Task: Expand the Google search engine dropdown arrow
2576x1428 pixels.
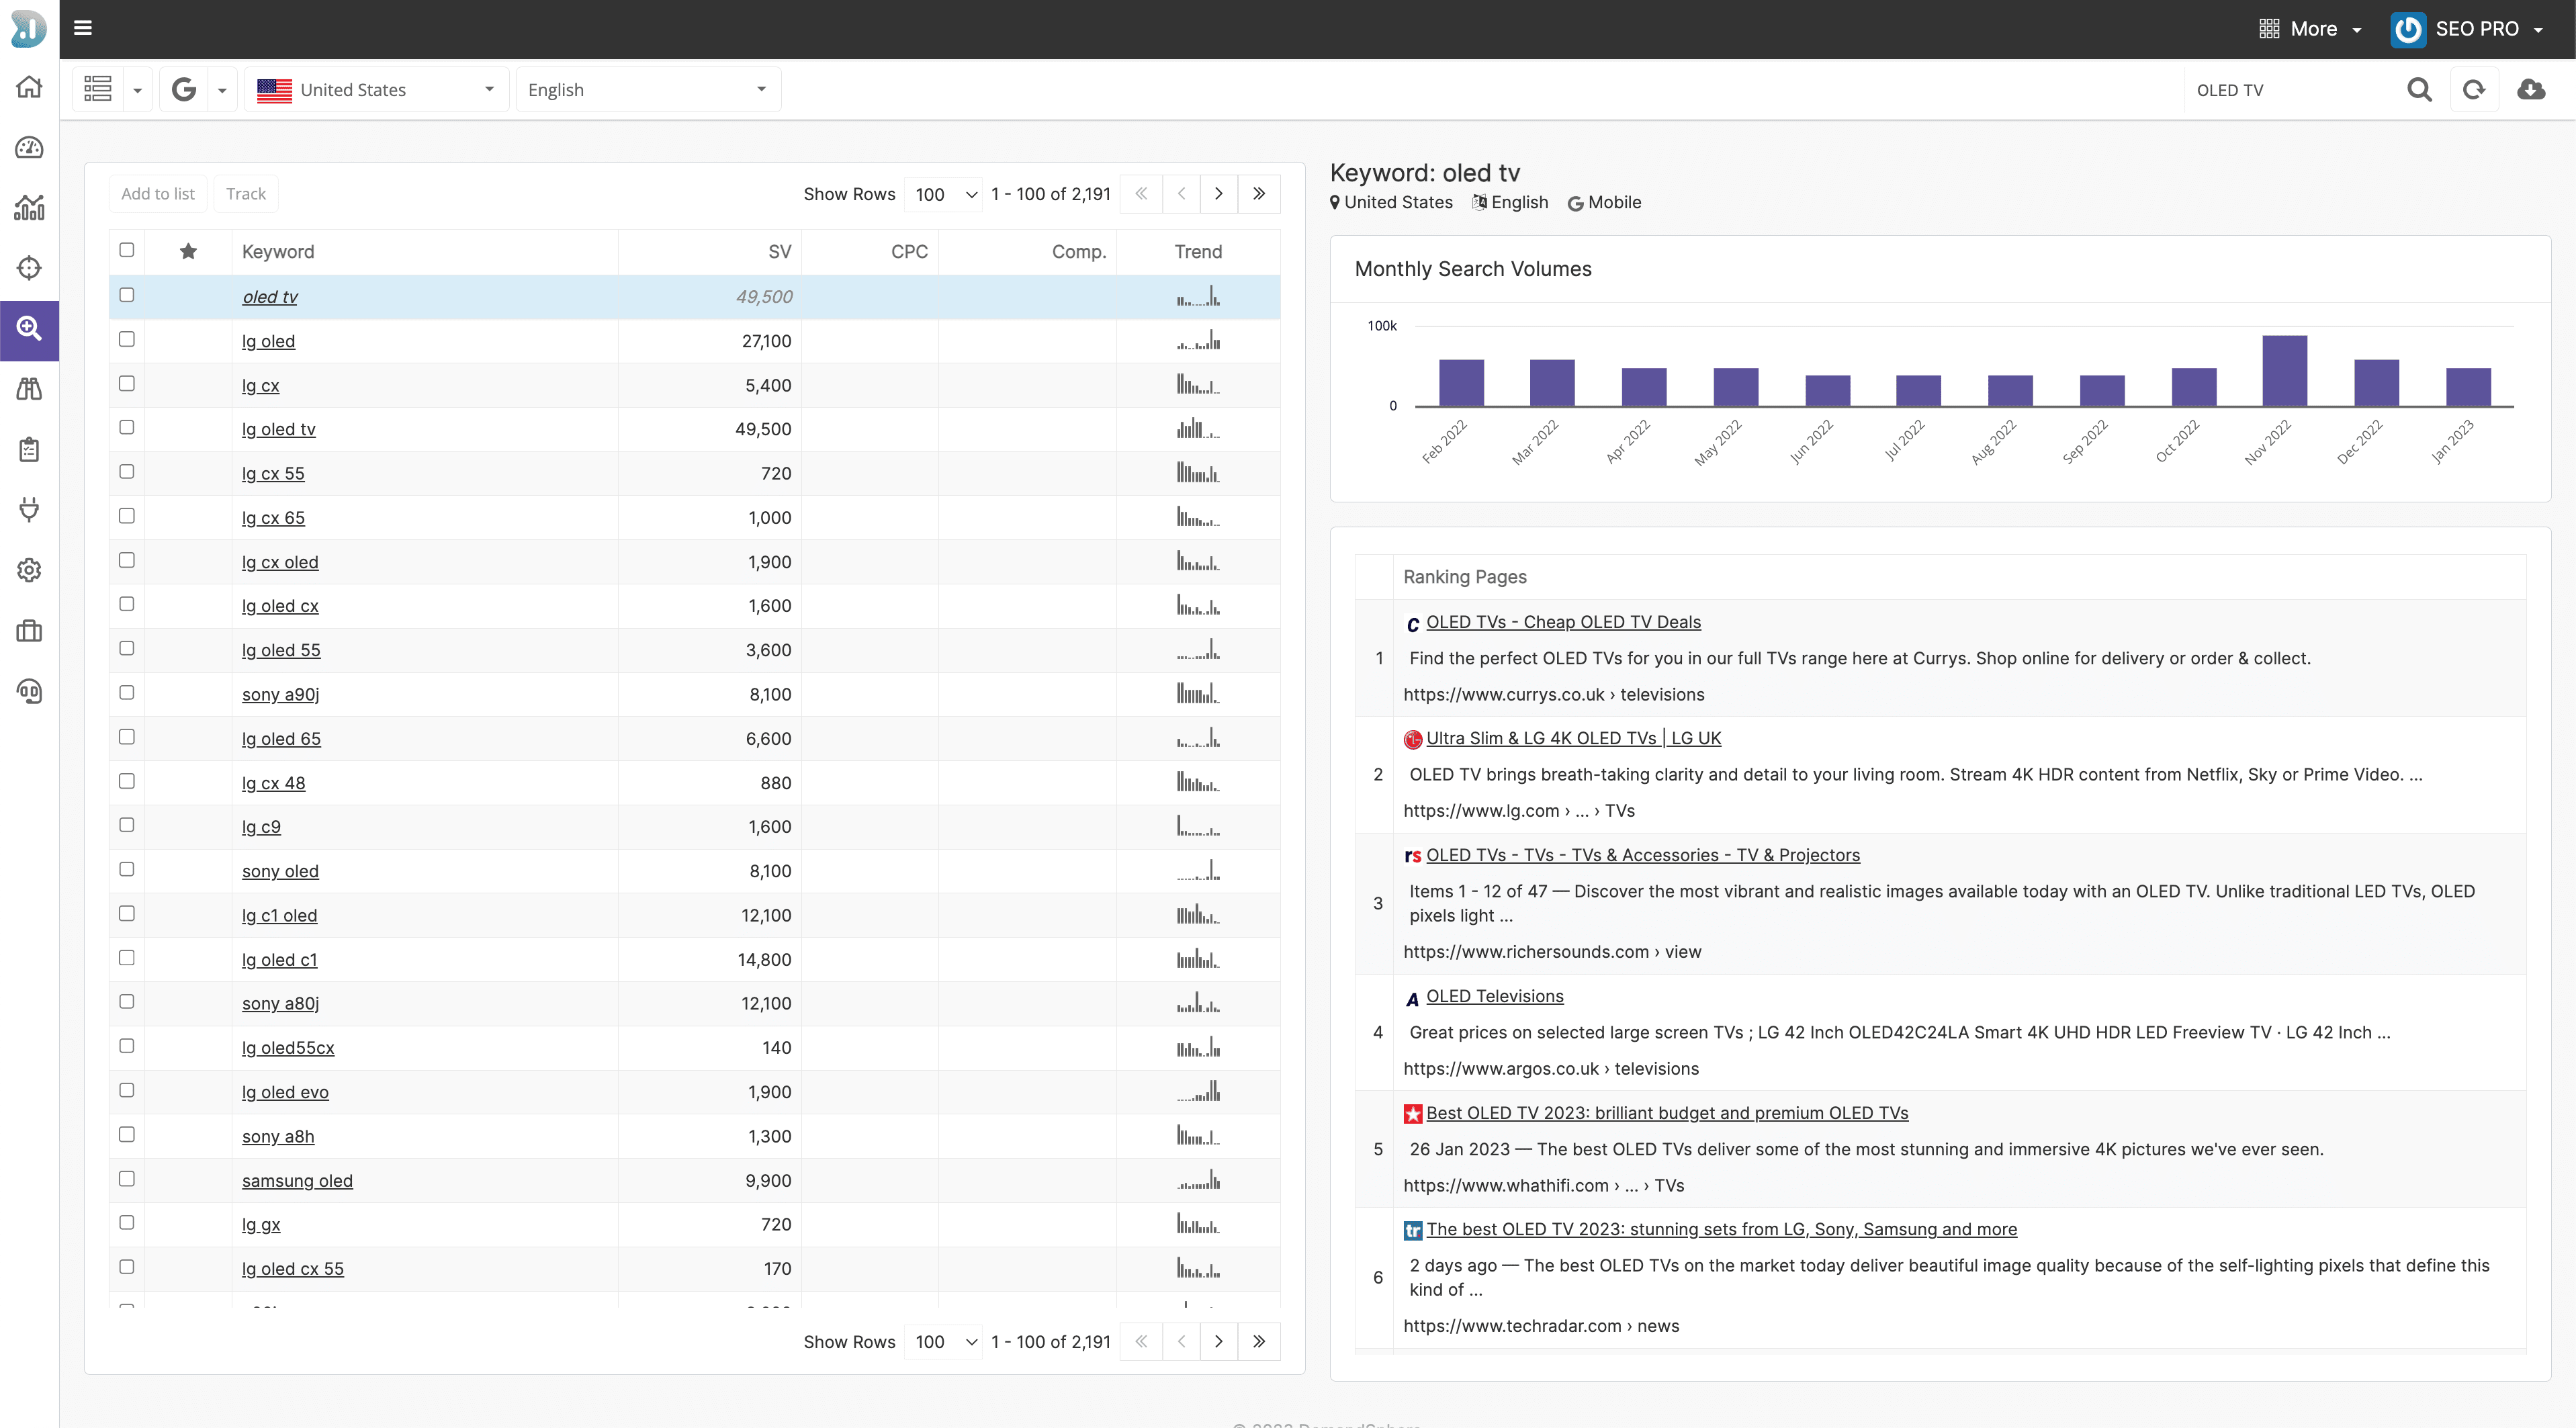Action: pos(222,90)
